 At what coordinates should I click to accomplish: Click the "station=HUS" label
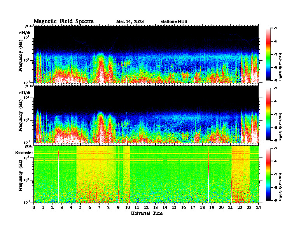174,21
